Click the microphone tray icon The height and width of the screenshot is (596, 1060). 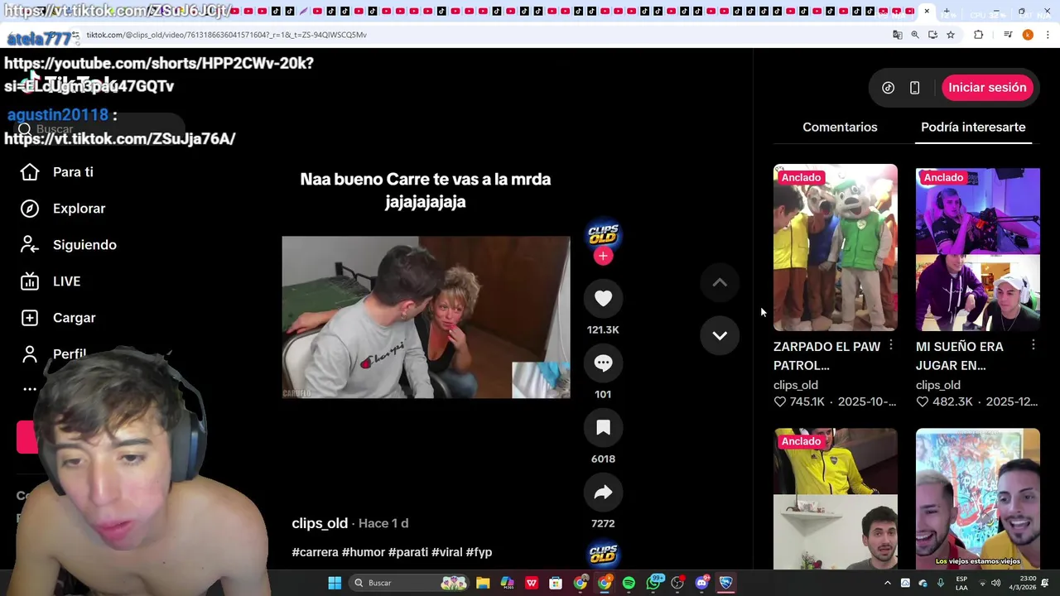click(x=941, y=583)
